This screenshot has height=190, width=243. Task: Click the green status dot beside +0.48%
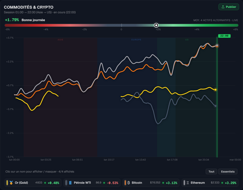(45, 183)
